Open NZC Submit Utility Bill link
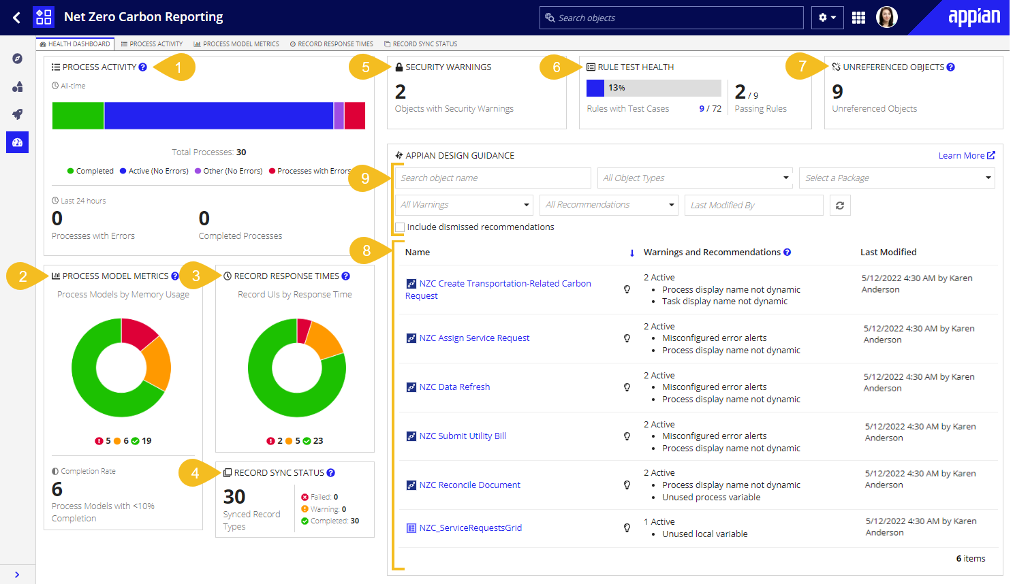Screen dimensions: 1030x584 [x=463, y=436]
